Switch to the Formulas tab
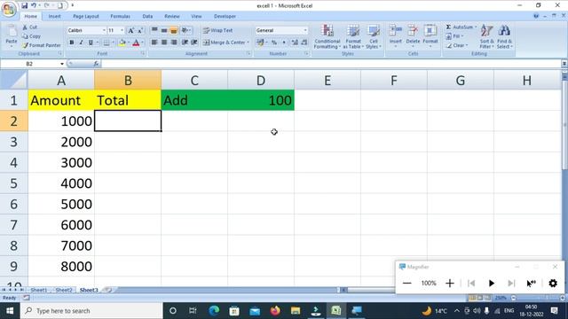Image resolution: width=568 pixels, height=319 pixels. (x=121, y=16)
